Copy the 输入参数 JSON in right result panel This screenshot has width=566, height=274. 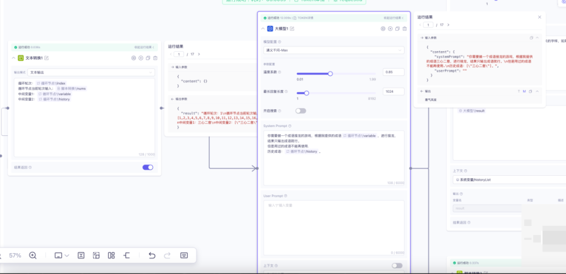[531, 38]
